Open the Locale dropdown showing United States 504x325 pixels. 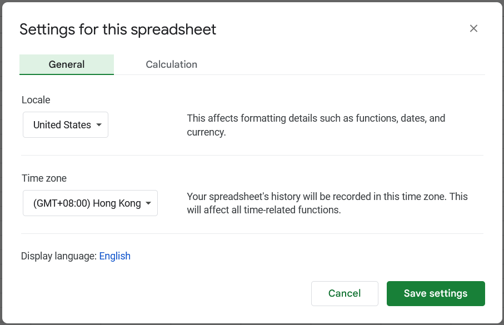65,125
